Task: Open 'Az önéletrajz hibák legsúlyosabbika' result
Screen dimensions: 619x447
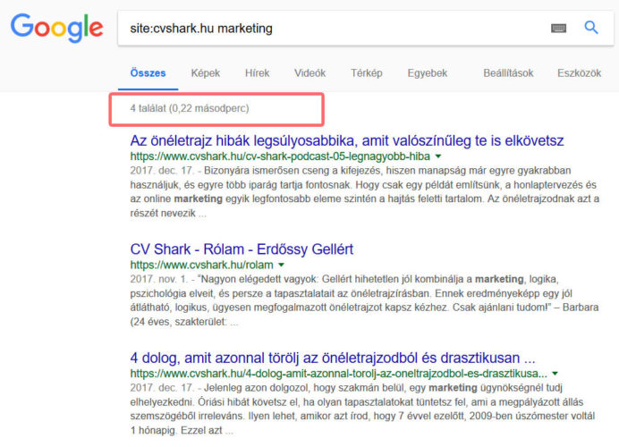Action: click(347, 141)
